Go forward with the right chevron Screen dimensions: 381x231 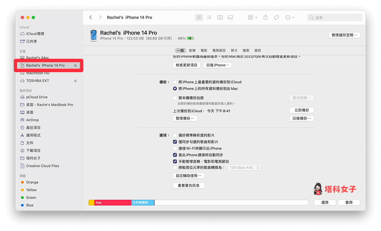[x=100, y=17]
